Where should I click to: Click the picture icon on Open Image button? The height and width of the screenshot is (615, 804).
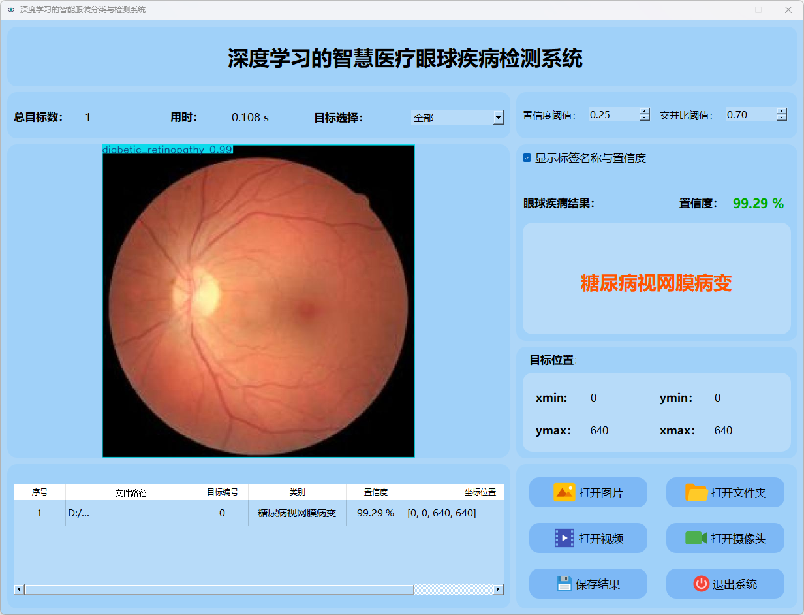point(564,492)
